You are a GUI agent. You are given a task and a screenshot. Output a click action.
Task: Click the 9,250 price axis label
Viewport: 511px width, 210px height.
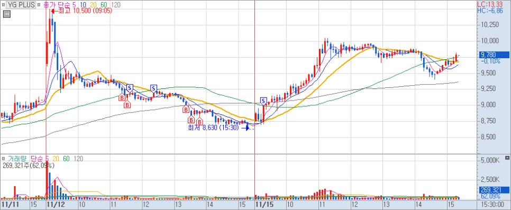point(488,89)
